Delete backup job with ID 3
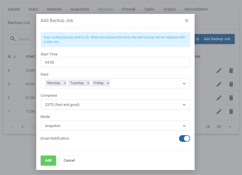The image size is (242, 175). (231, 84)
